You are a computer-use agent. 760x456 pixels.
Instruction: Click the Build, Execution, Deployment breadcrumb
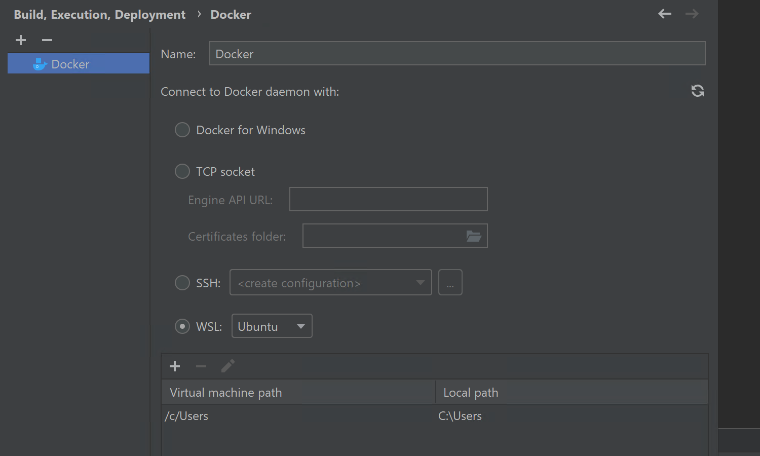click(x=100, y=15)
